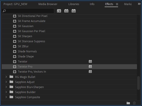Click the SK Gaussian effect icon
Image resolution: width=142 pixels, height=106 pixels.
coord(15,26)
